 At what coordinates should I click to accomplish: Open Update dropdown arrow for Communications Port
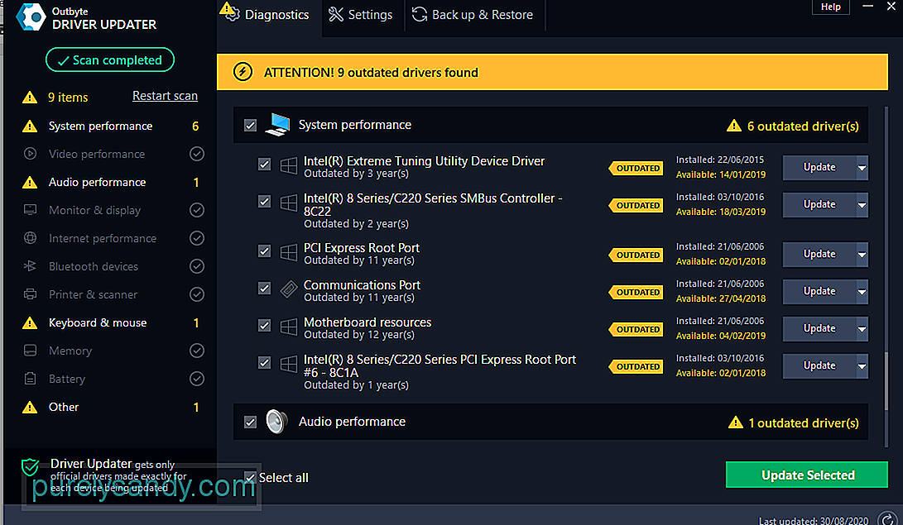862,292
